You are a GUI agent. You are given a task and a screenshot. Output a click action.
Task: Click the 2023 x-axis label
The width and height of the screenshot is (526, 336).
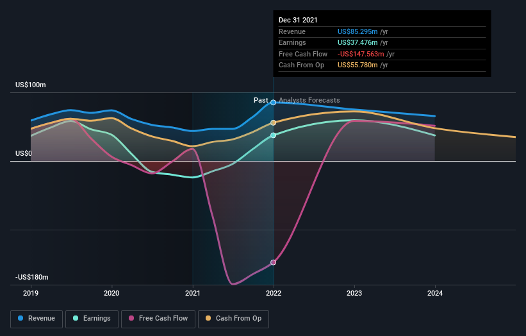tap(354, 294)
